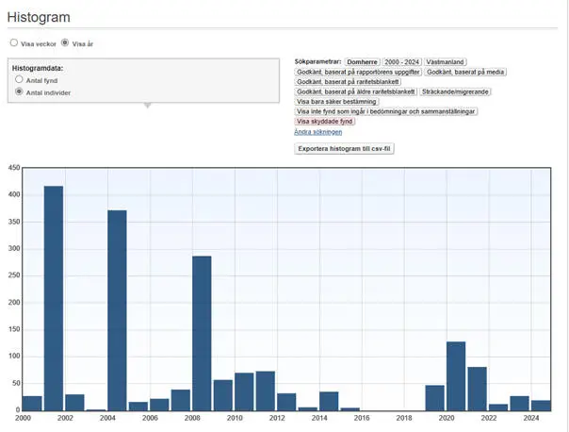This screenshot has height=432, width=569.
Task: Click the histogram bar for year 2020
Action: click(x=456, y=375)
